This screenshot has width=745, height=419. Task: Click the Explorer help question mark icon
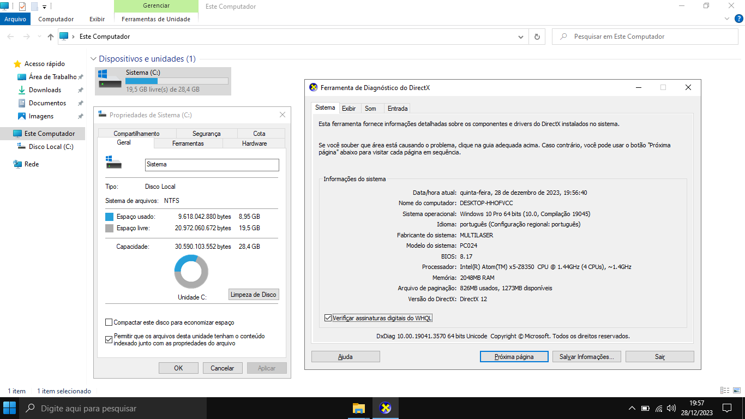[740, 19]
